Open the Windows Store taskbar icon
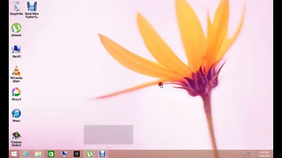This screenshot has height=158, width=282. (x=51, y=154)
